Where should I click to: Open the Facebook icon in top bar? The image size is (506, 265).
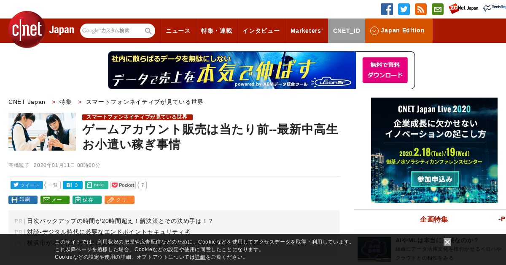[387, 9]
